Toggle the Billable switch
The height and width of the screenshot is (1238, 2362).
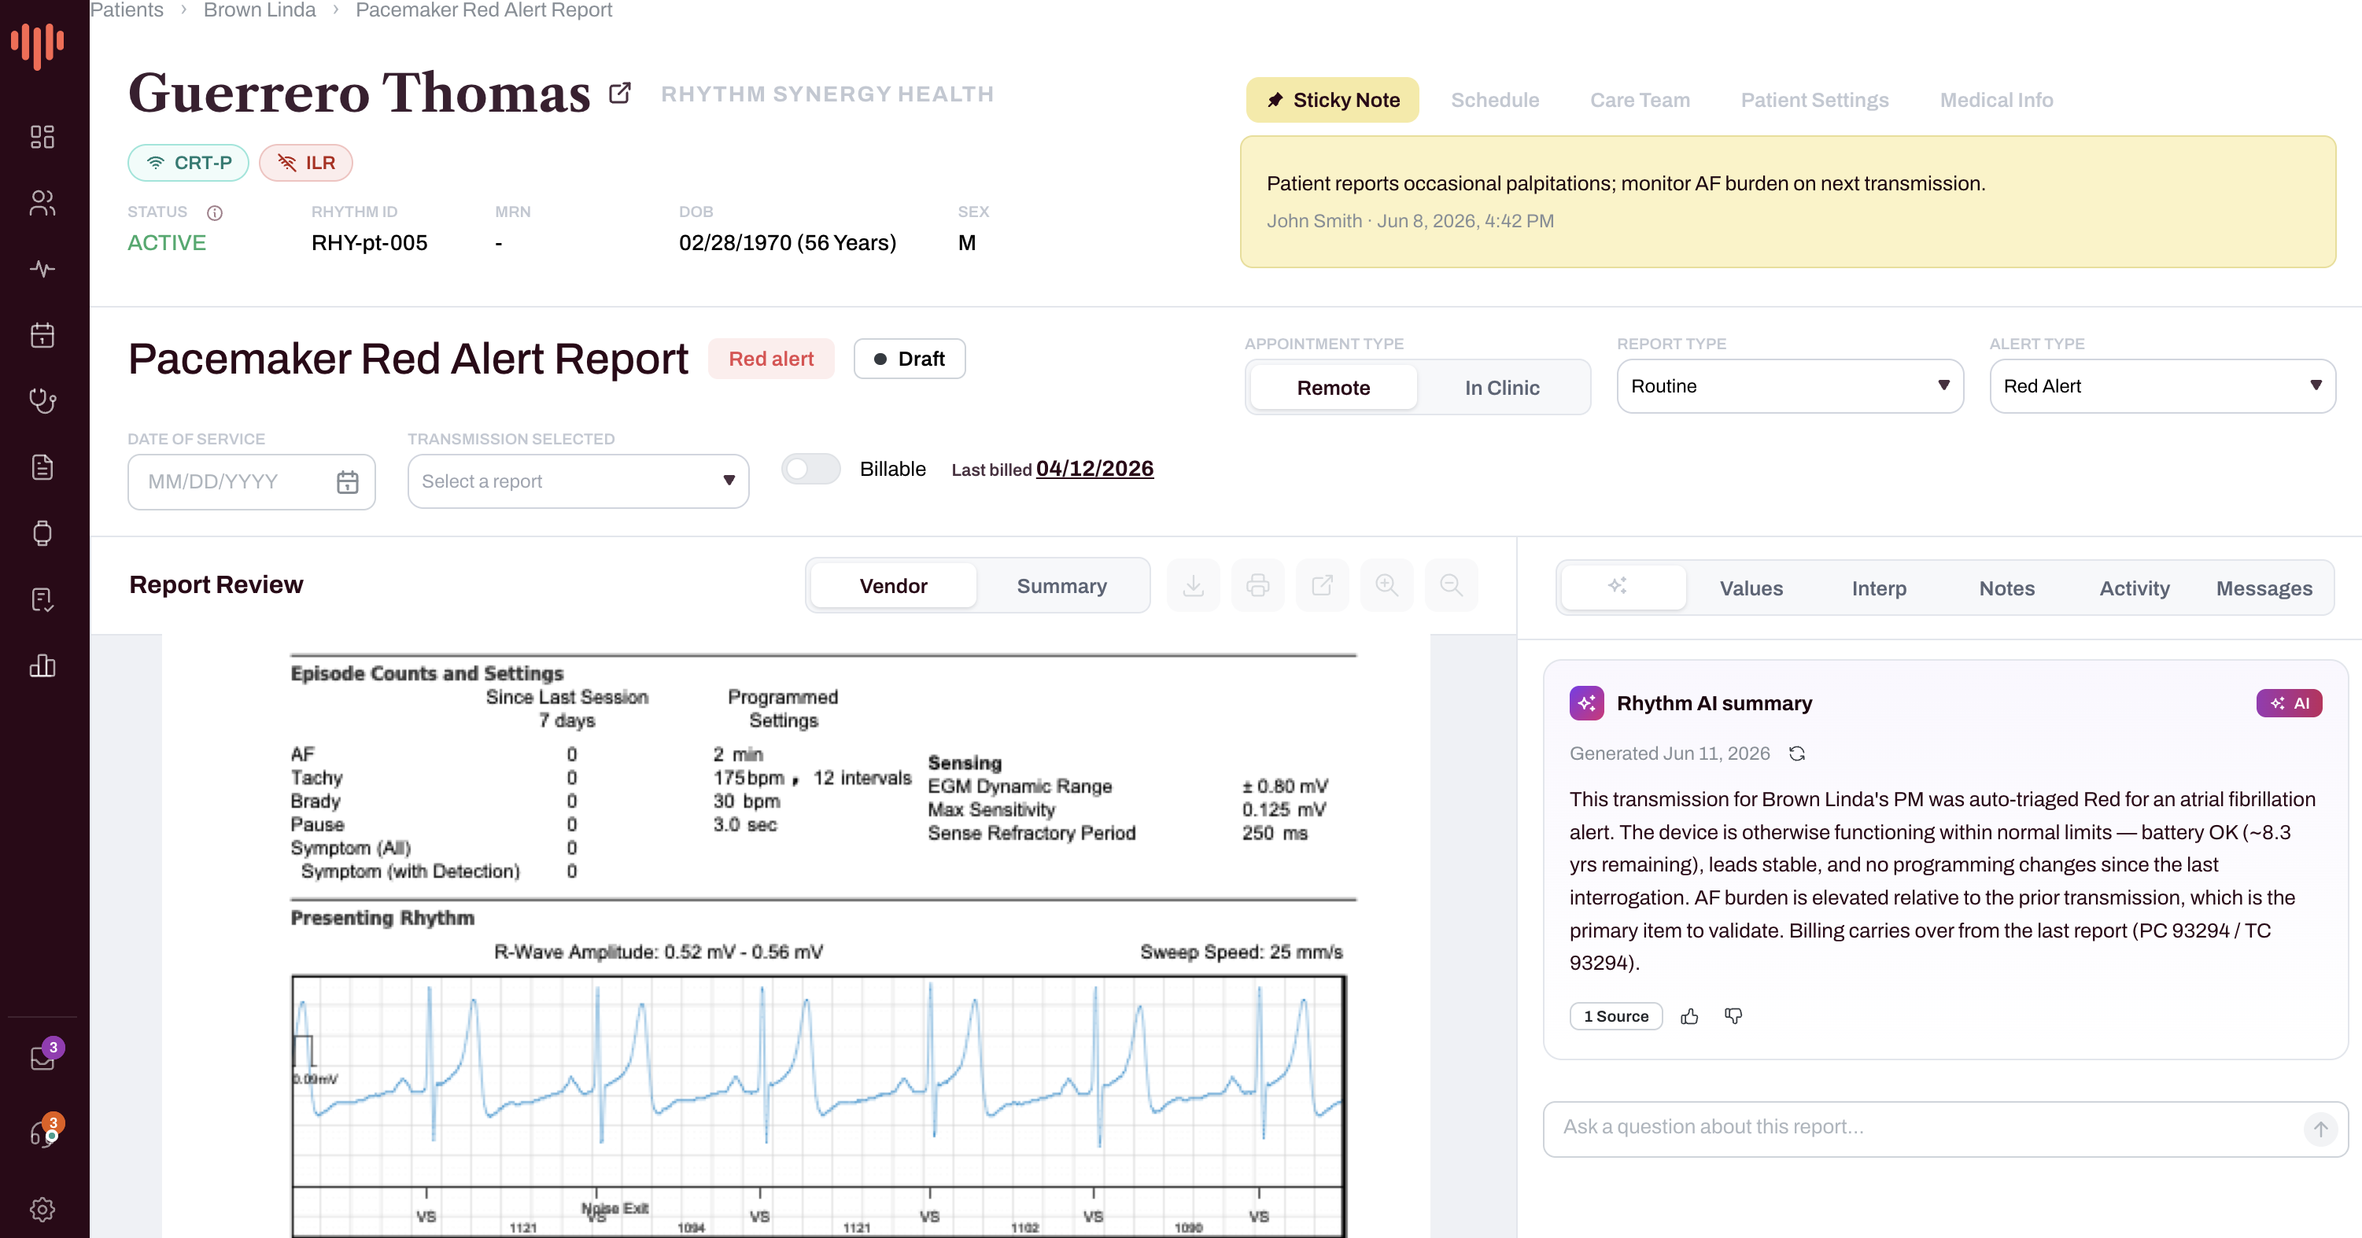tap(810, 468)
